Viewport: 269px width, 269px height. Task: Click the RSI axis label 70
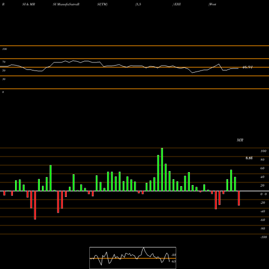tap(4, 62)
